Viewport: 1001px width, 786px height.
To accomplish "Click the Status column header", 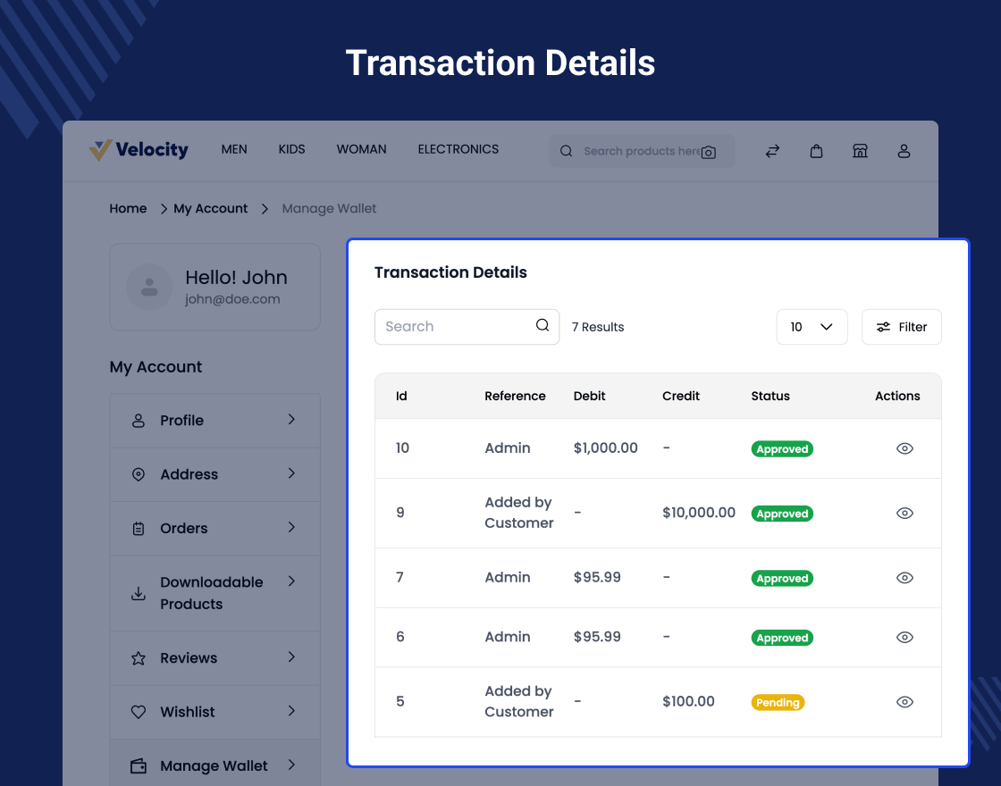I will [x=770, y=396].
